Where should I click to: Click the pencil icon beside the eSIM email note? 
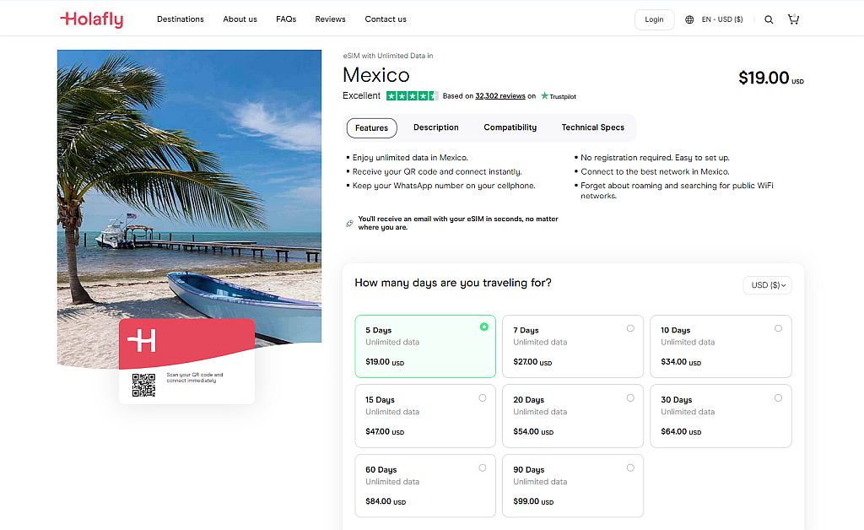349,221
